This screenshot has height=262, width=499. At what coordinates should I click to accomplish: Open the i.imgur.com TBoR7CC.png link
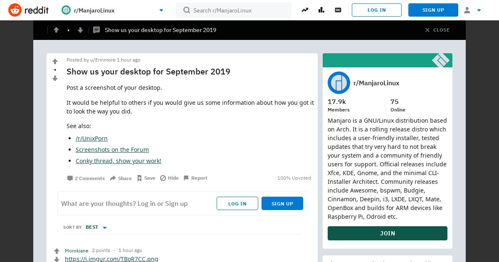(x=111, y=259)
